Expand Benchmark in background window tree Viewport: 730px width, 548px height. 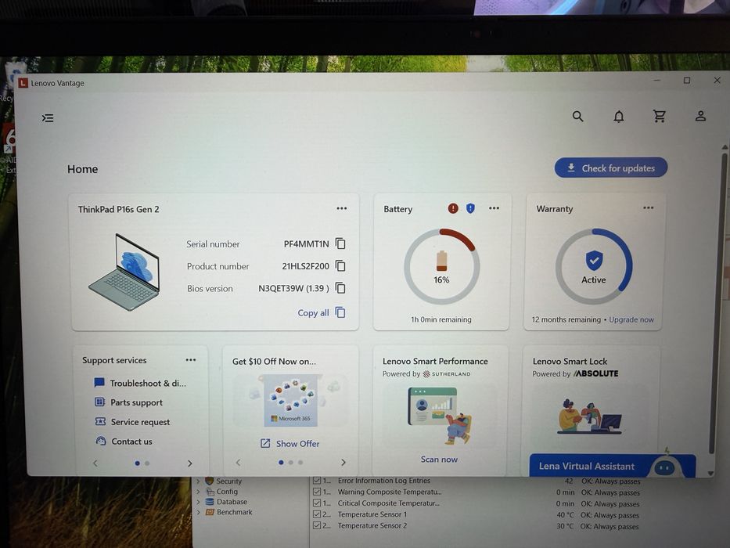(199, 512)
